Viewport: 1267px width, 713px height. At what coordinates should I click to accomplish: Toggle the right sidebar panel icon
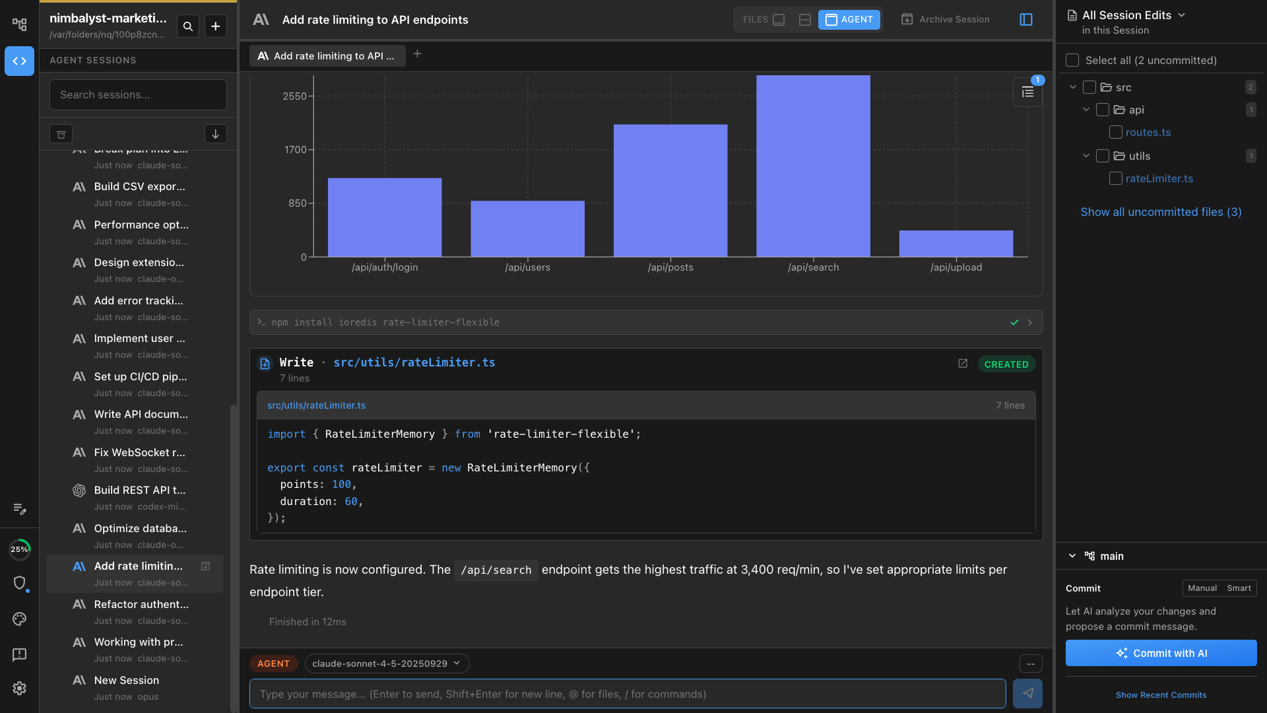1026,20
